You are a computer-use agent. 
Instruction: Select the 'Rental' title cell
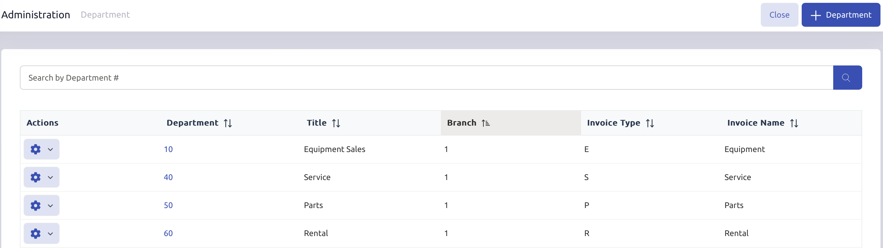(316, 234)
